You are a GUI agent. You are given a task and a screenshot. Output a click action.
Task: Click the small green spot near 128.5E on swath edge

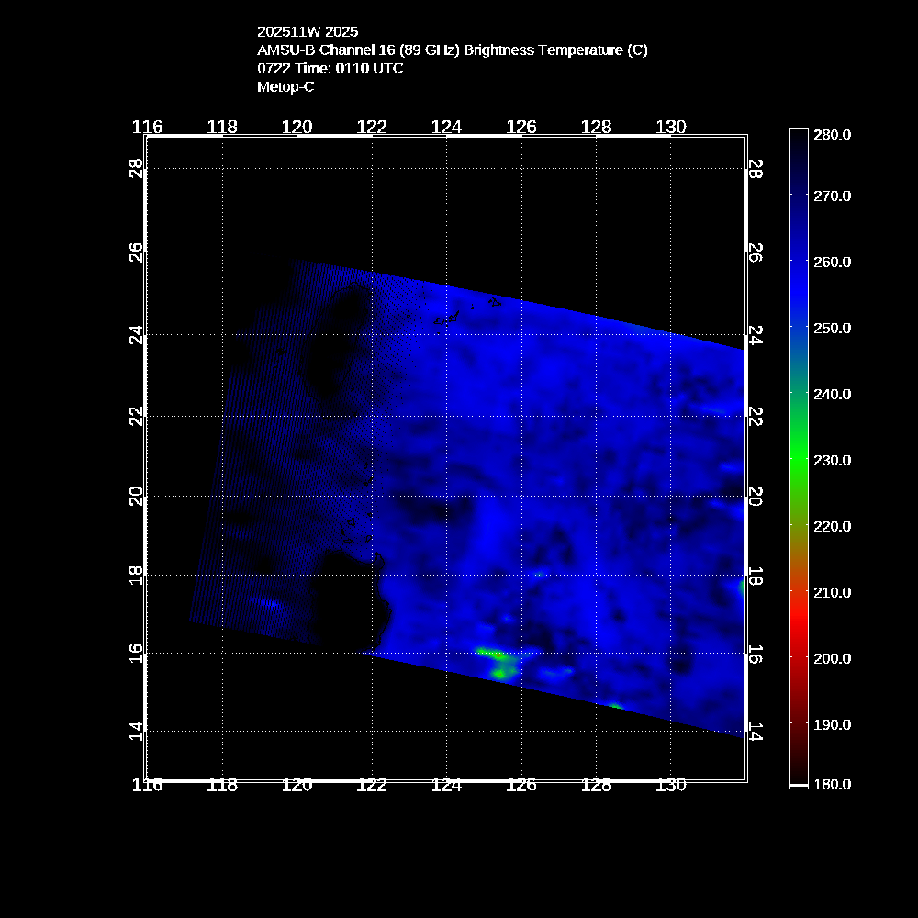coord(614,705)
